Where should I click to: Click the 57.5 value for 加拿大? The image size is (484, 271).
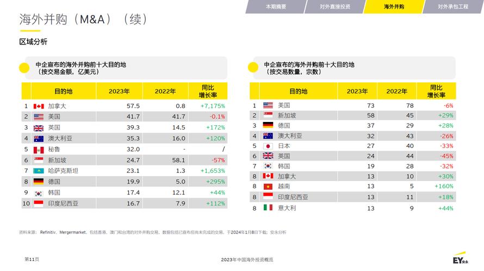coord(133,106)
